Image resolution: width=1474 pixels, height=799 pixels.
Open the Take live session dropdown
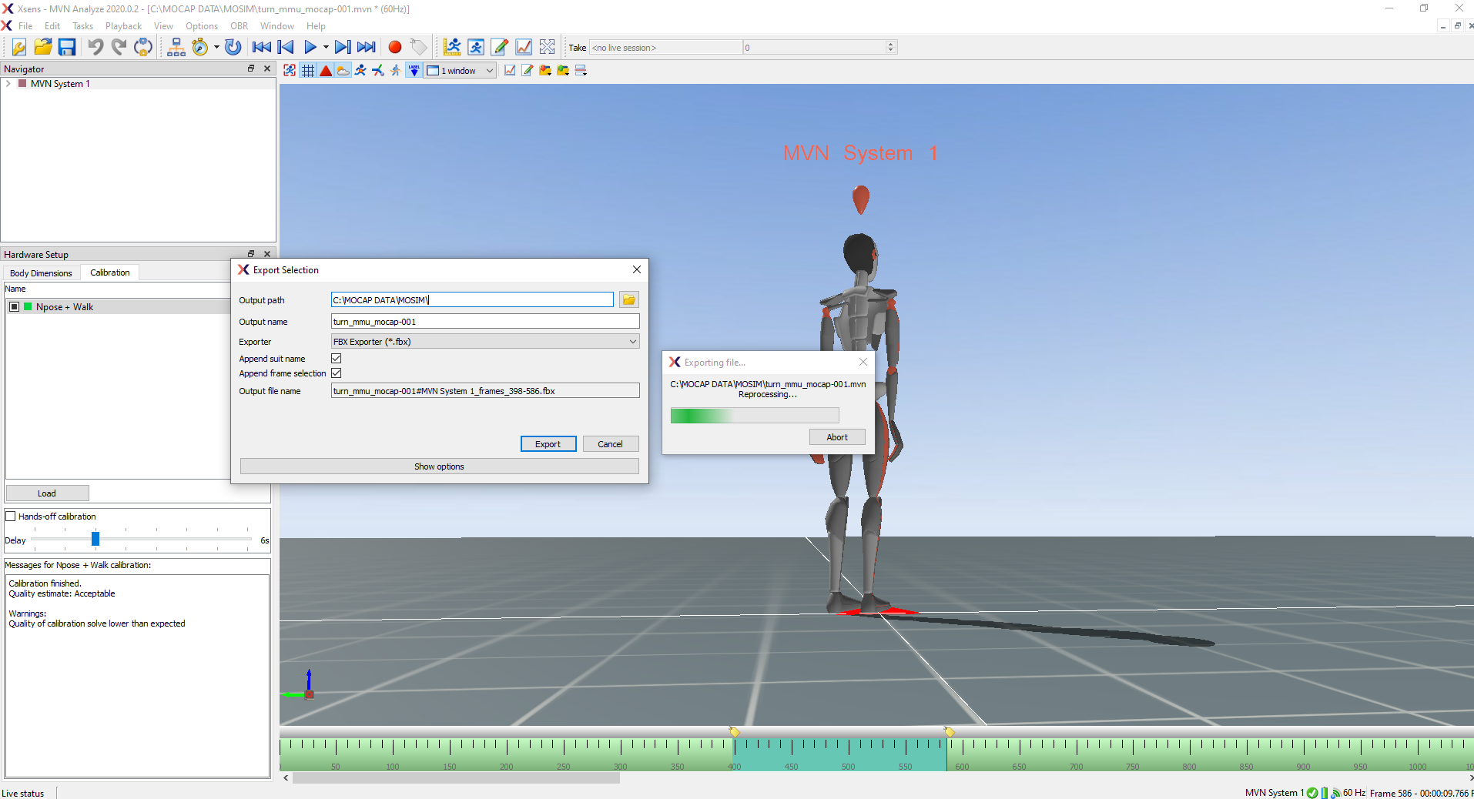pyautogui.click(x=665, y=48)
